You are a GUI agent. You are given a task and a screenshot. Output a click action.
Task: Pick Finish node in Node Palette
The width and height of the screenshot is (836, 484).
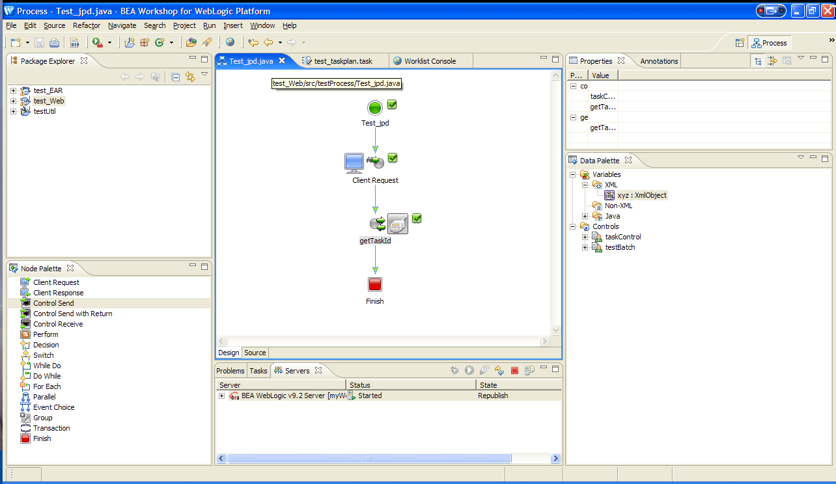click(x=42, y=438)
